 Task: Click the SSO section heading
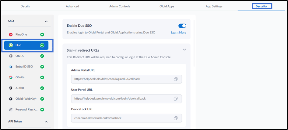click(11, 21)
